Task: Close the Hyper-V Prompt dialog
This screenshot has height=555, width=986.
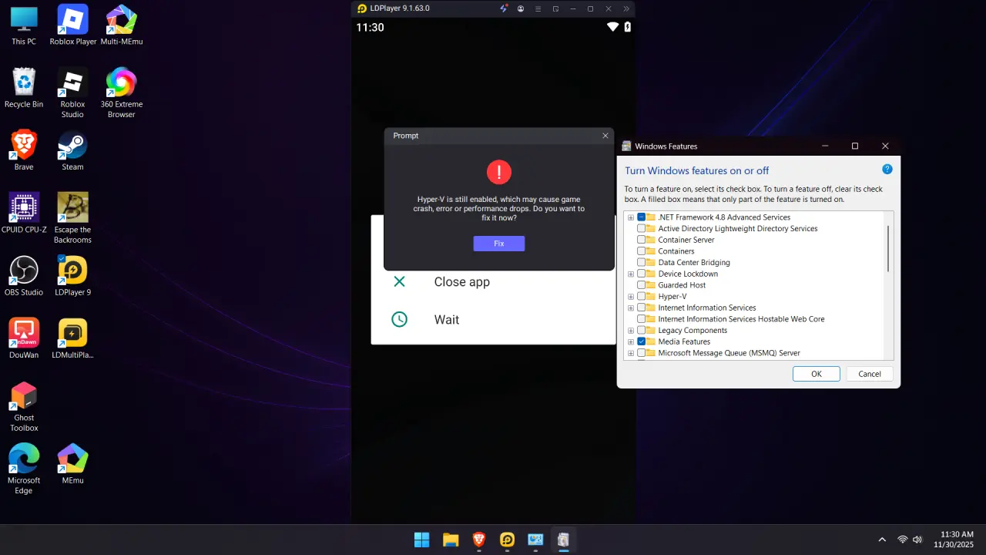Action: pyautogui.click(x=605, y=136)
